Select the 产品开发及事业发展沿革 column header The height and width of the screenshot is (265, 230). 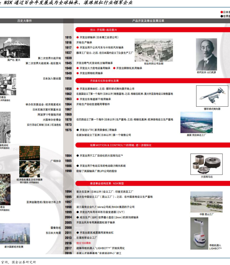[148, 21]
